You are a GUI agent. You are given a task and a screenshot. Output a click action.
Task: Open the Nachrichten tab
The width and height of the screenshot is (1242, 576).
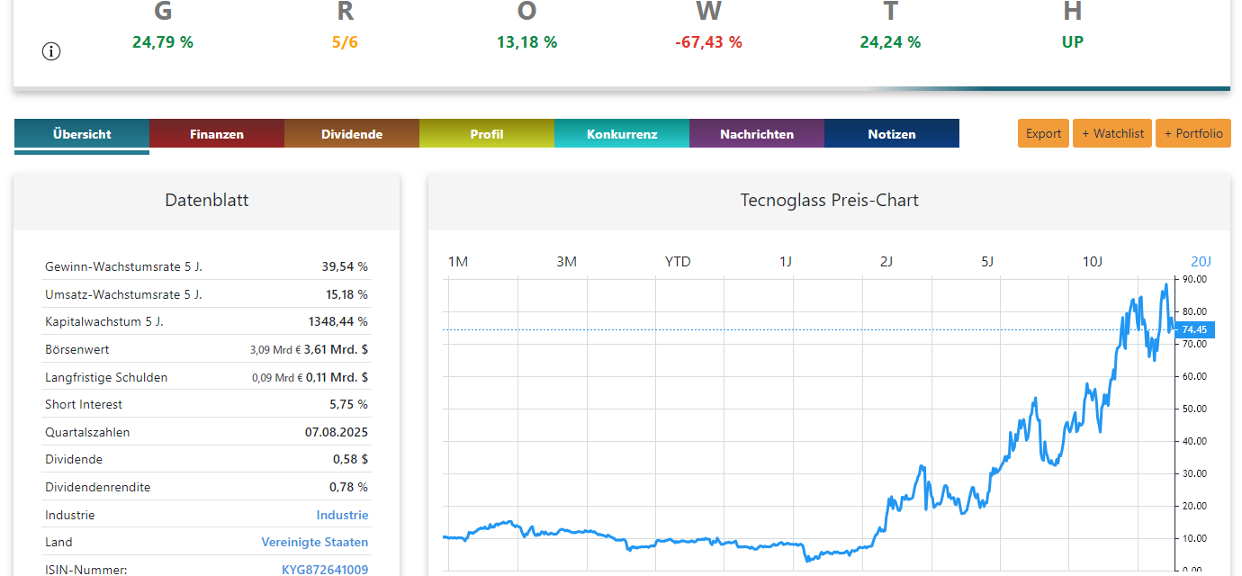coord(757,134)
